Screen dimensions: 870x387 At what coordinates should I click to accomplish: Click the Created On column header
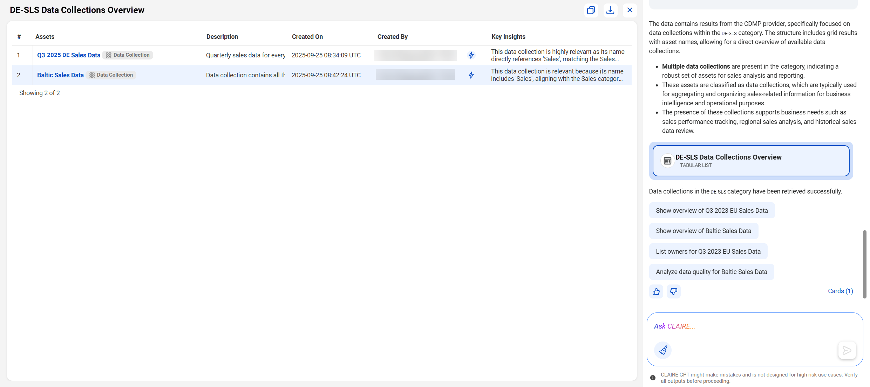pos(307,37)
